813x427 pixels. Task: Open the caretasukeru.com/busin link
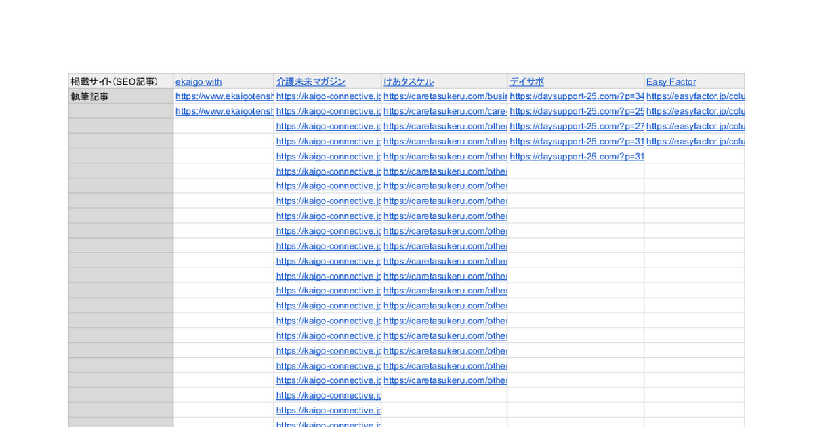[x=445, y=96]
